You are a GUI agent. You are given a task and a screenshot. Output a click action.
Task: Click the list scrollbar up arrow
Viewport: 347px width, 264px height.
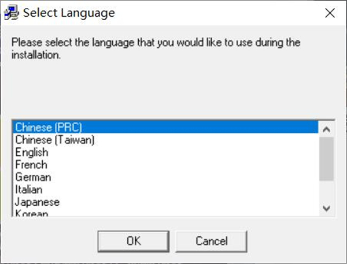326,129
